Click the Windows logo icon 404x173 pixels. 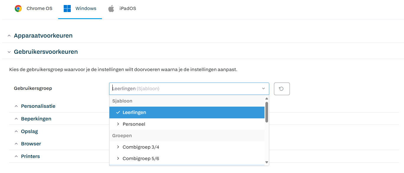coord(67,9)
